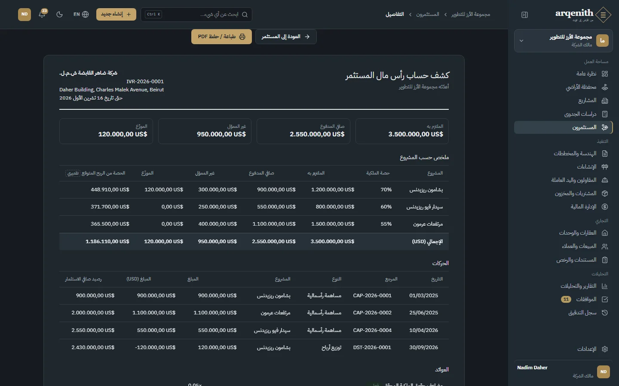This screenshot has width=619, height=386.
Task: Open الإنشاءات construction icon
Action: coord(605,167)
